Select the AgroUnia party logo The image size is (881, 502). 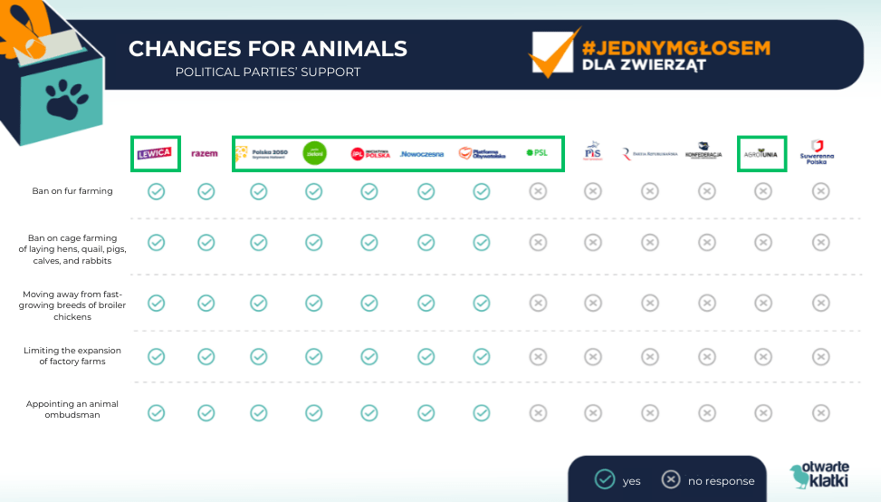pyautogui.click(x=761, y=153)
